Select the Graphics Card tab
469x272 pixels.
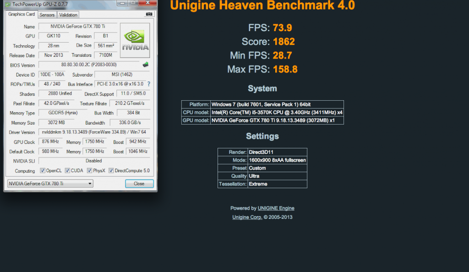tap(22, 14)
